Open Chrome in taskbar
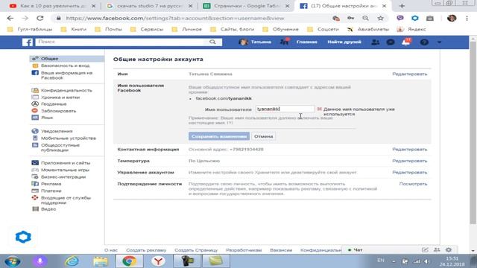Viewport: 477px width, 268px height. 129,261
